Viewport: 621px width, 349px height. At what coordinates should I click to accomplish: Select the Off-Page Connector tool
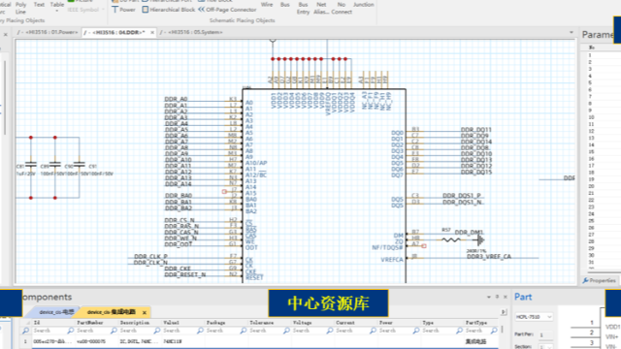pos(227,10)
